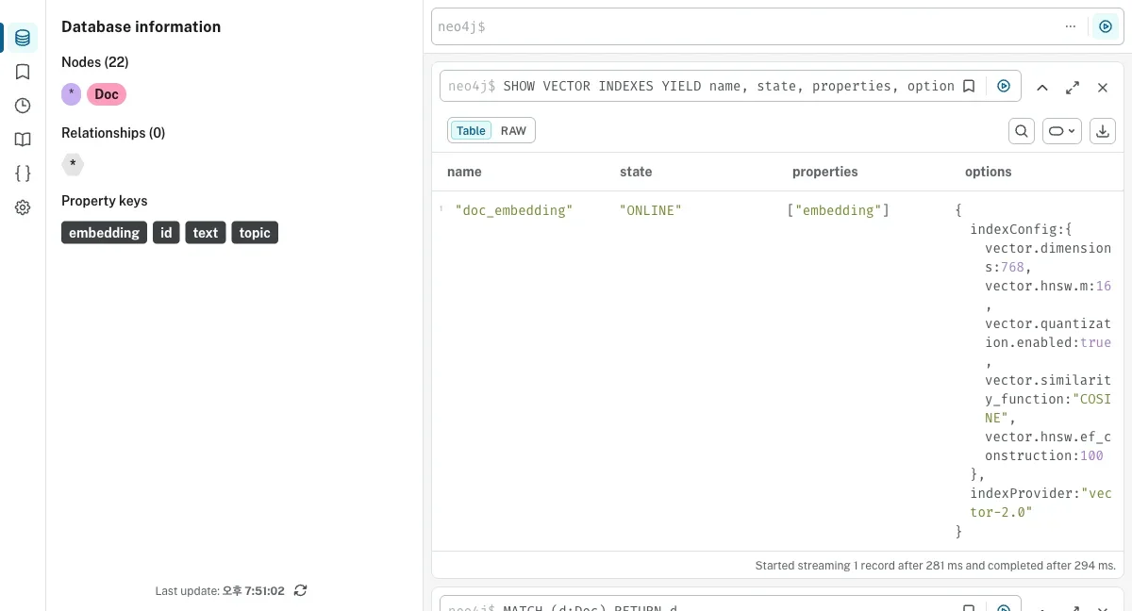1132x611 pixels.
Task: Click the options column header
Action: coord(988,172)
